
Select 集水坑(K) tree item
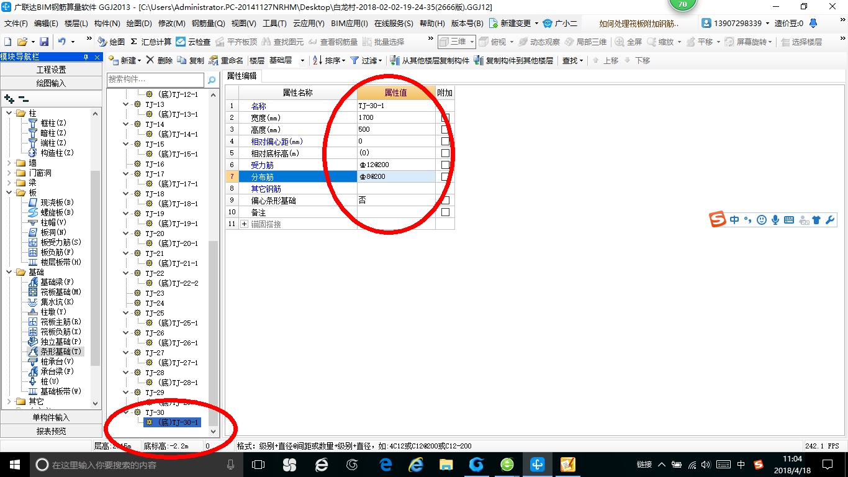coord(52,302)
